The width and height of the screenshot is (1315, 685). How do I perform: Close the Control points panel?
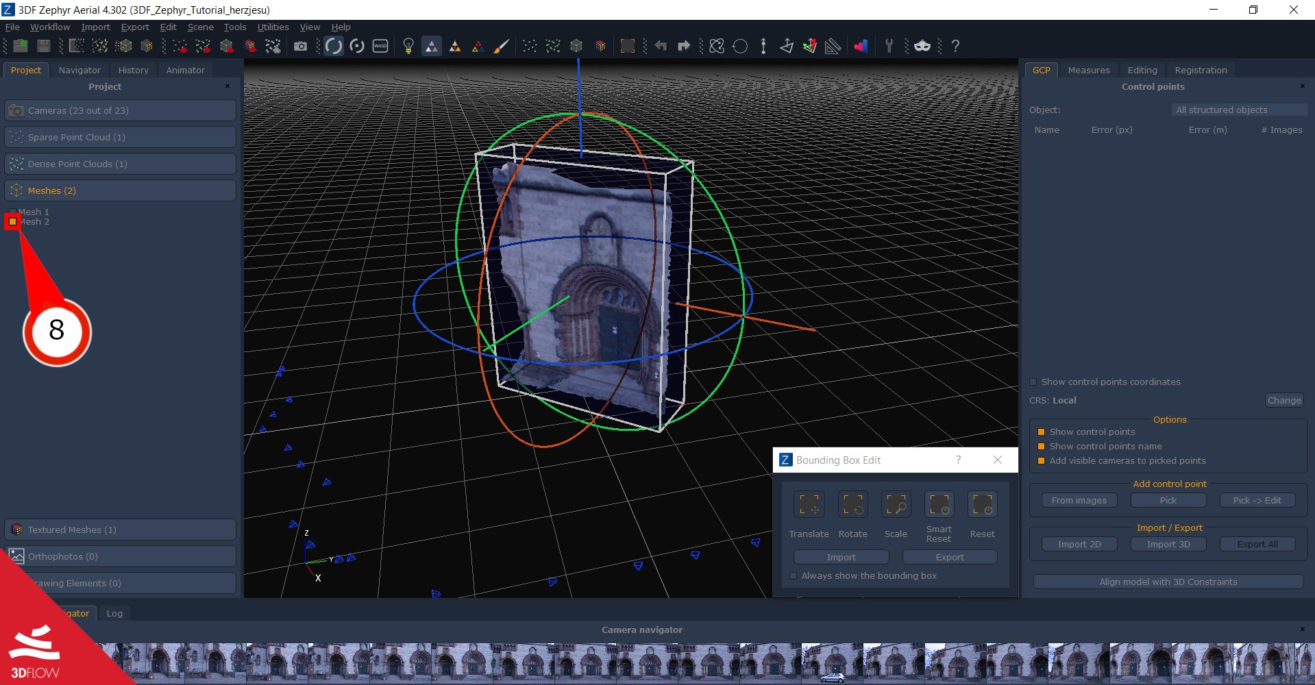pyautogui.click(x=1303, y=86)
